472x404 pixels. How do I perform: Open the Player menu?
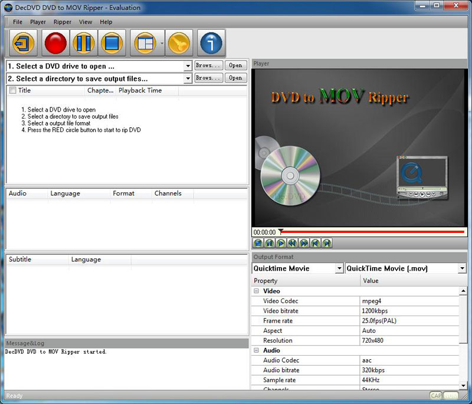click(38, 22)
